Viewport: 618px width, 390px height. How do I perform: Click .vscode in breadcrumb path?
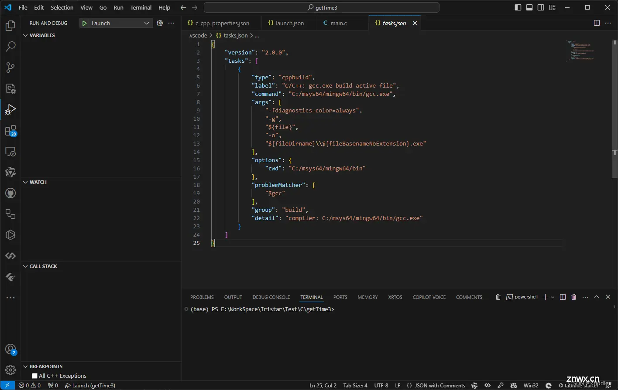point(198,35)
